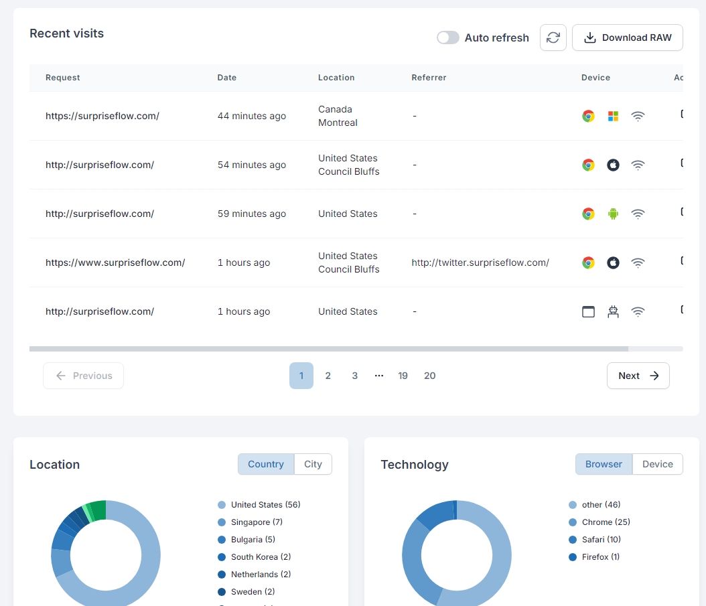Go to Next page of visits

pyautogui.click(x=638, y=376)
